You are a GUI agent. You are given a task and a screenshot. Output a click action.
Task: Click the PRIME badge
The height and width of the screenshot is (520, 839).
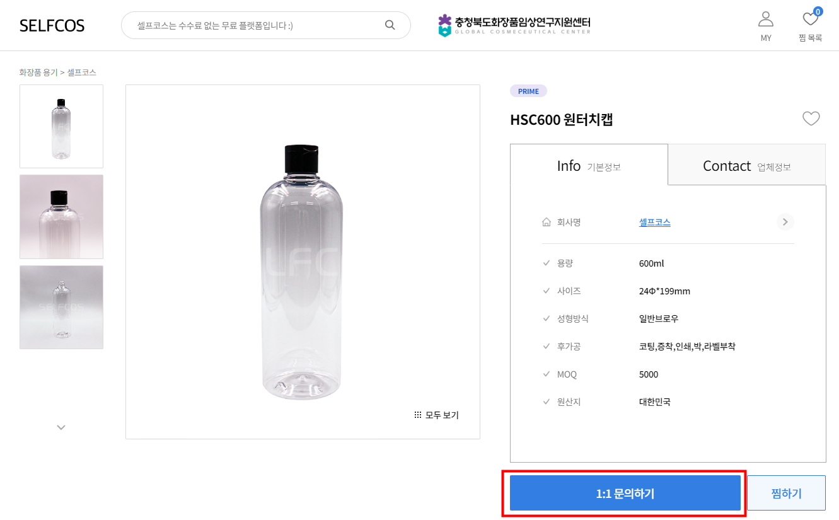point(528,91)
